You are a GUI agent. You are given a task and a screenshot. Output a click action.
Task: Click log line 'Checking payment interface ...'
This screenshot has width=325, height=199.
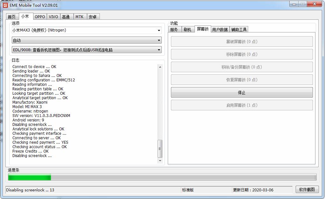39,134
